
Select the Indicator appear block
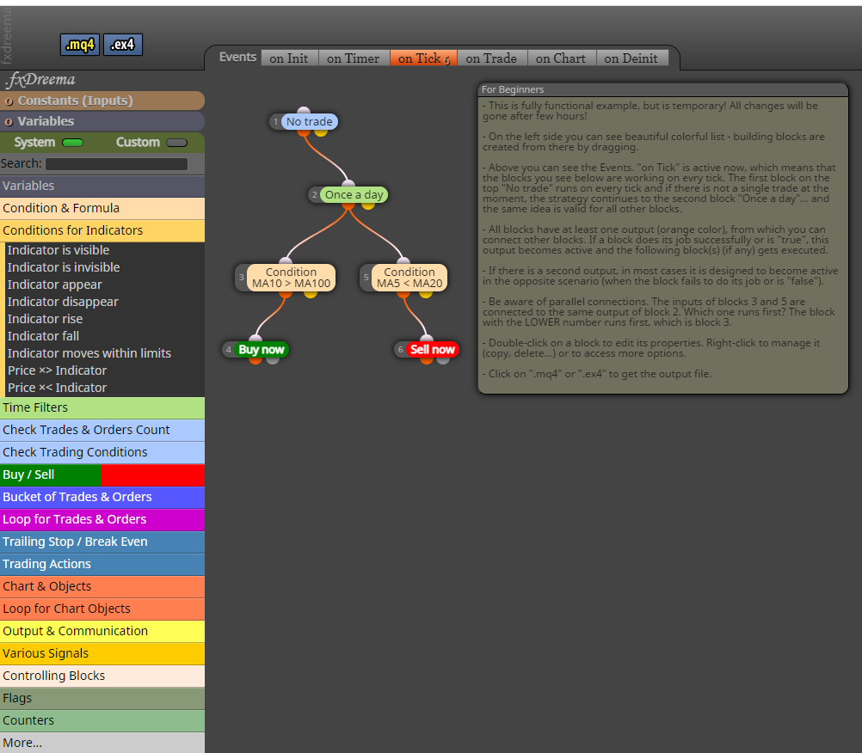(x=55, y=285)
